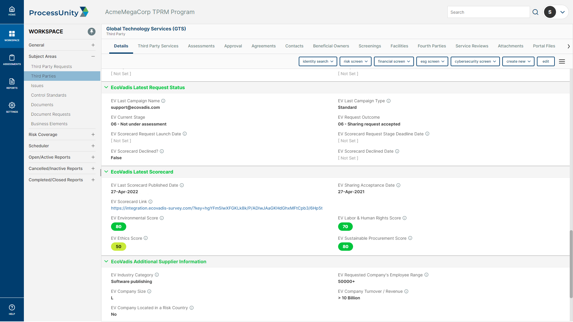Navigate to Assessments section icon
The width and height of the screenshot is (573, 322).
(11, 57)
